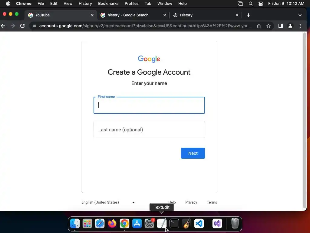Launch Firefox from the Dock
This screenshot has height=233, width=310.
(x=112, y=224)
